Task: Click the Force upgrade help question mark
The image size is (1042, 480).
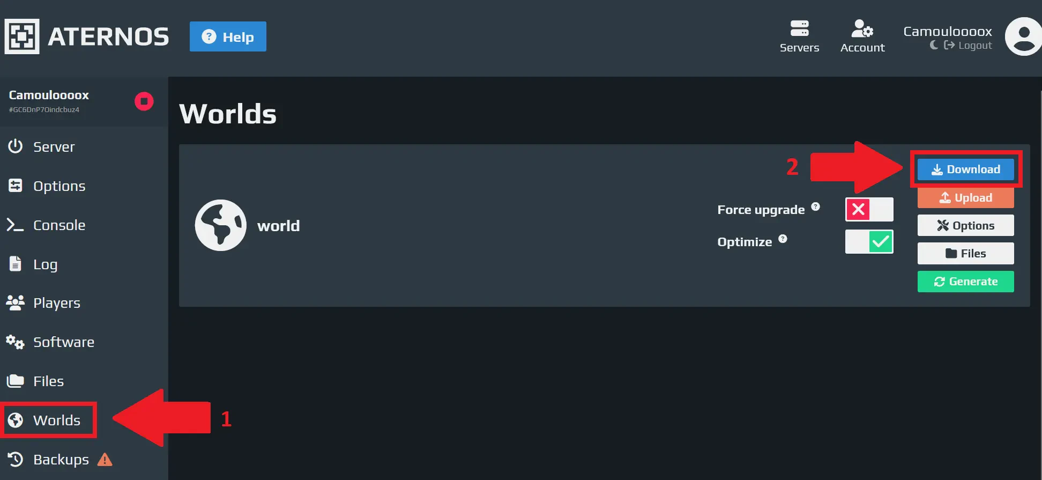Action: (815, 206)
